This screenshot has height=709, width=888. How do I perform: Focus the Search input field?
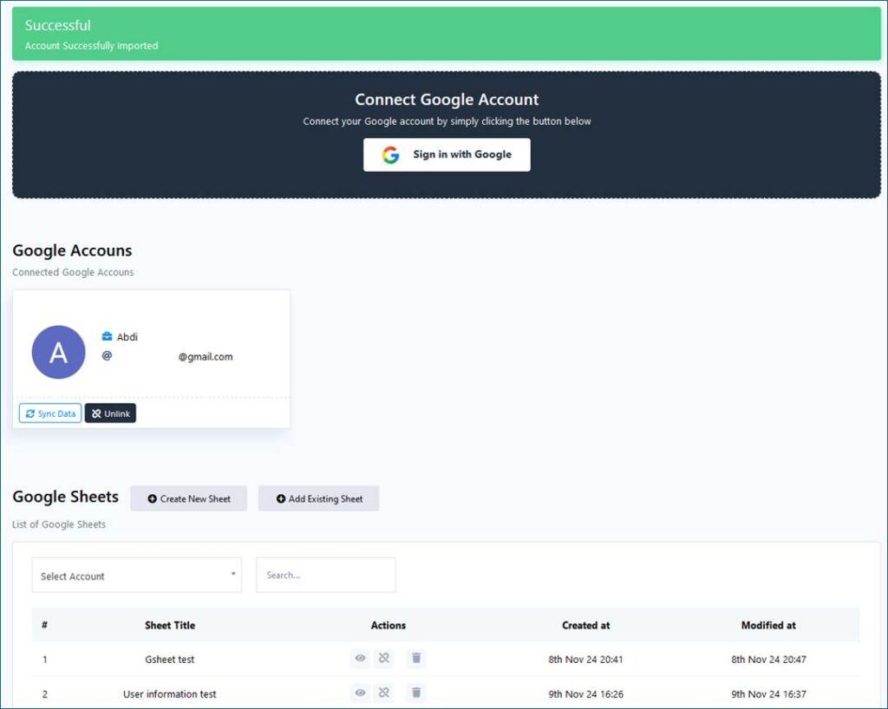pos(326,576)
